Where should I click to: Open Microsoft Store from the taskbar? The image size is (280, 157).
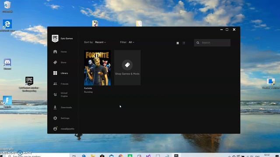tap(102, 156)
